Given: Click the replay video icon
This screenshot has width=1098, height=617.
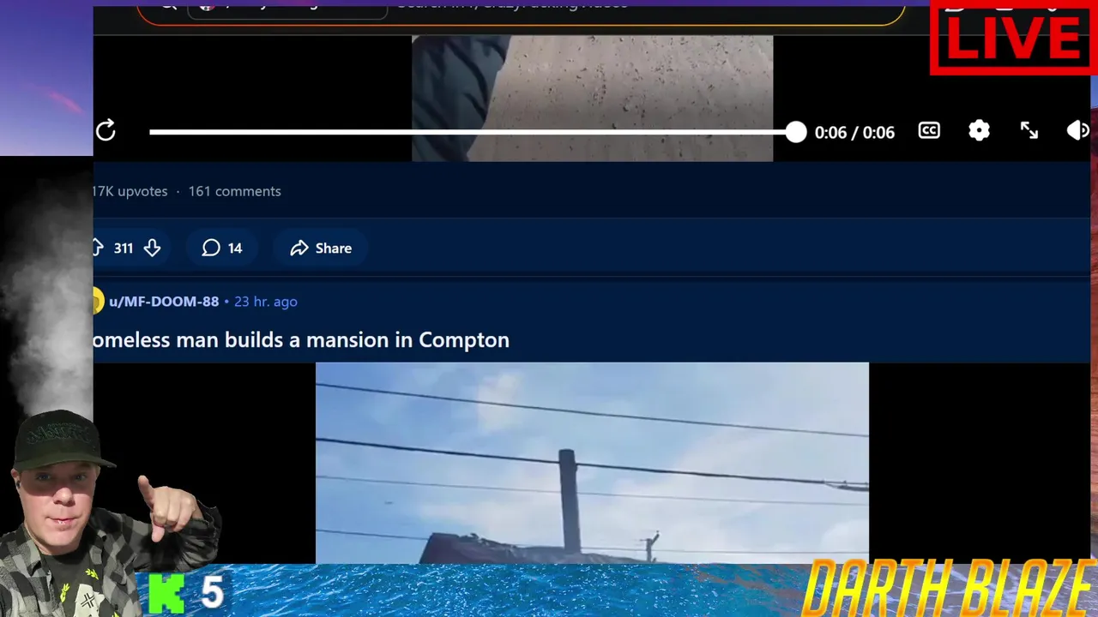Looking at the screenshot, I should tap(106, 131).
